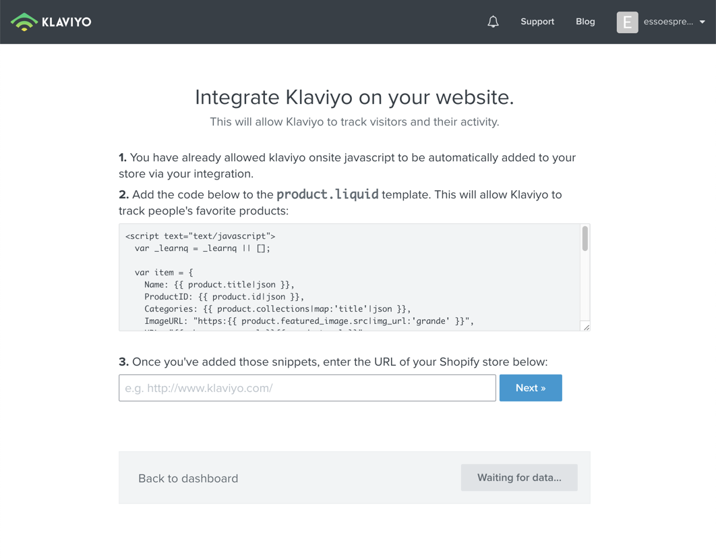
Task: Expand the account dropdown arrow
Action: point(703,22)
